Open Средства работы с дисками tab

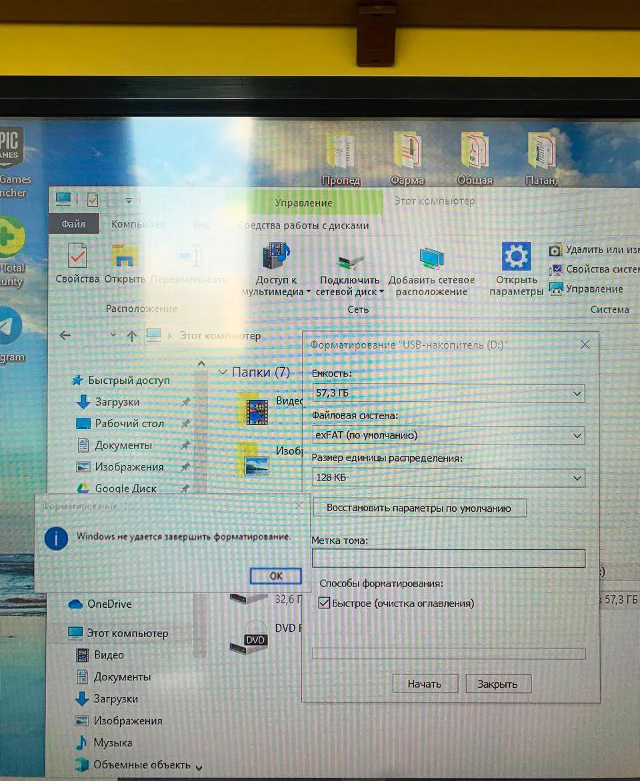(303, 225)
